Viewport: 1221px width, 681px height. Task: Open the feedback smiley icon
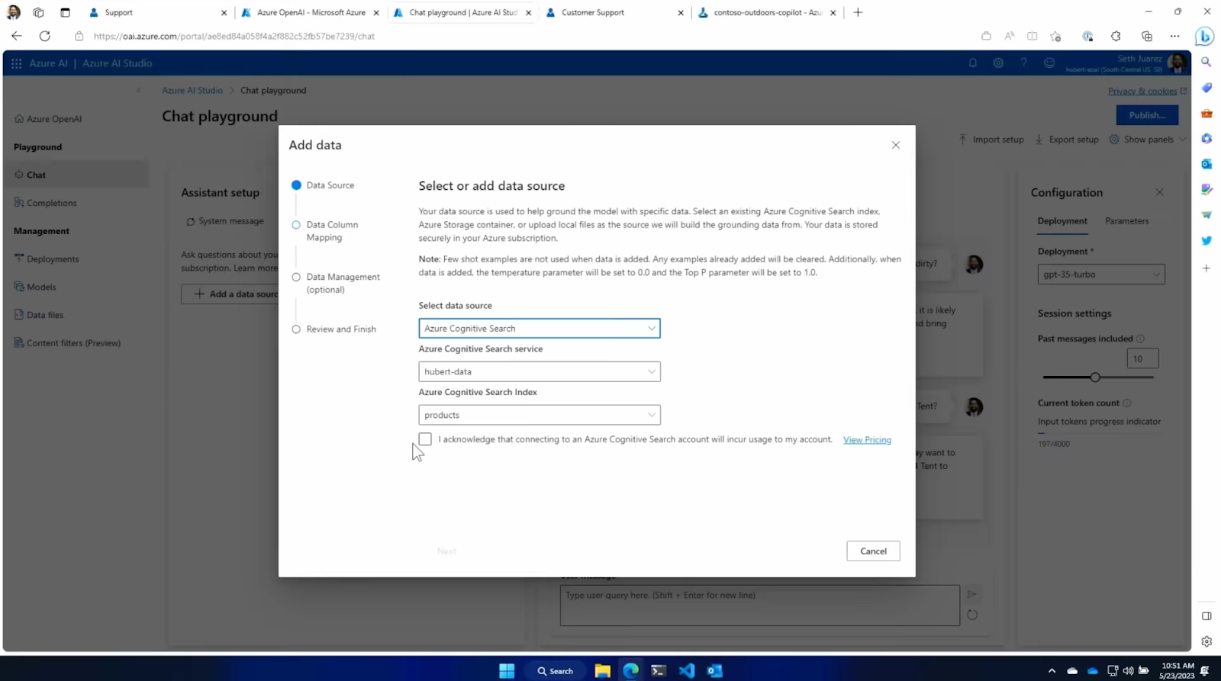(x=1049, y=63)
